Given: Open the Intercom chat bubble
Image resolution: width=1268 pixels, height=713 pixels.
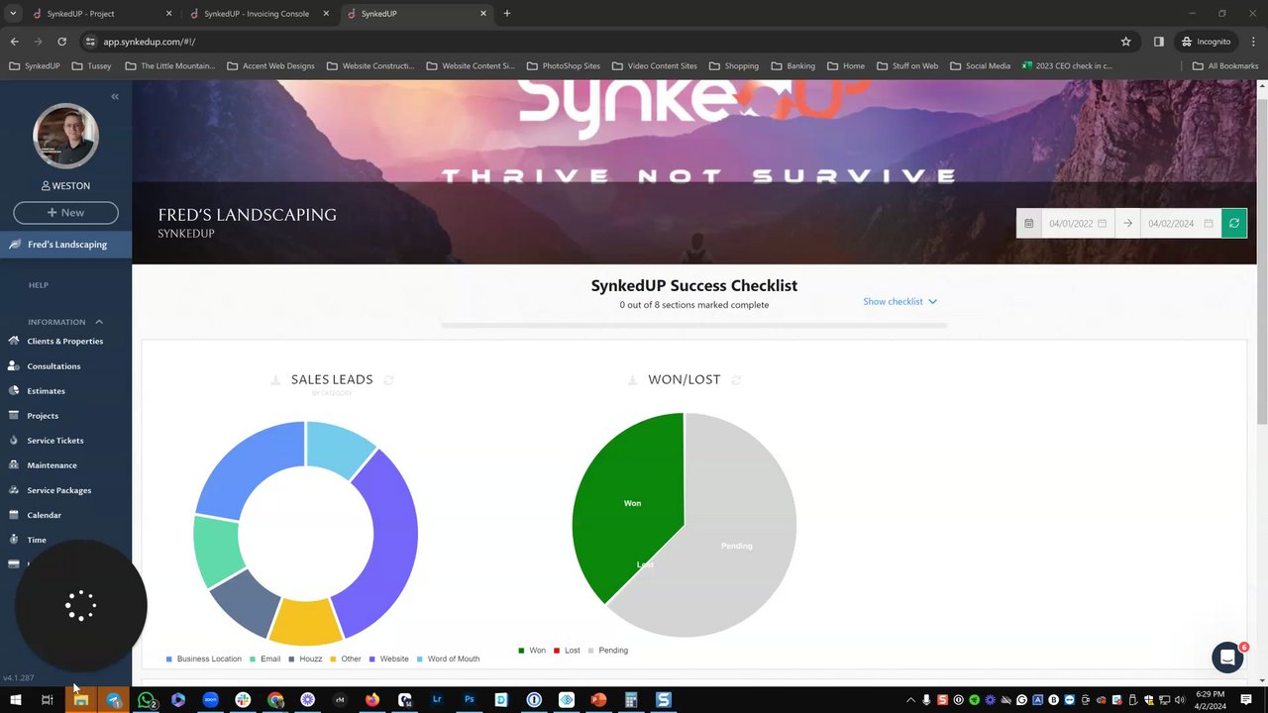Looking at the screenshot, I should [1227, 658].
